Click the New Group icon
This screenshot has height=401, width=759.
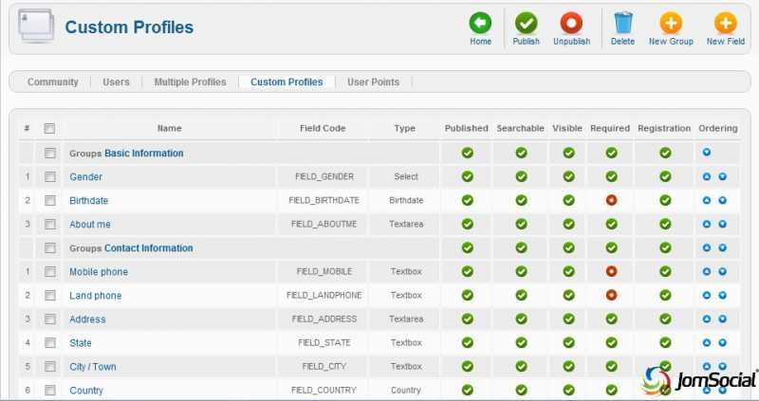click(671, 23)
